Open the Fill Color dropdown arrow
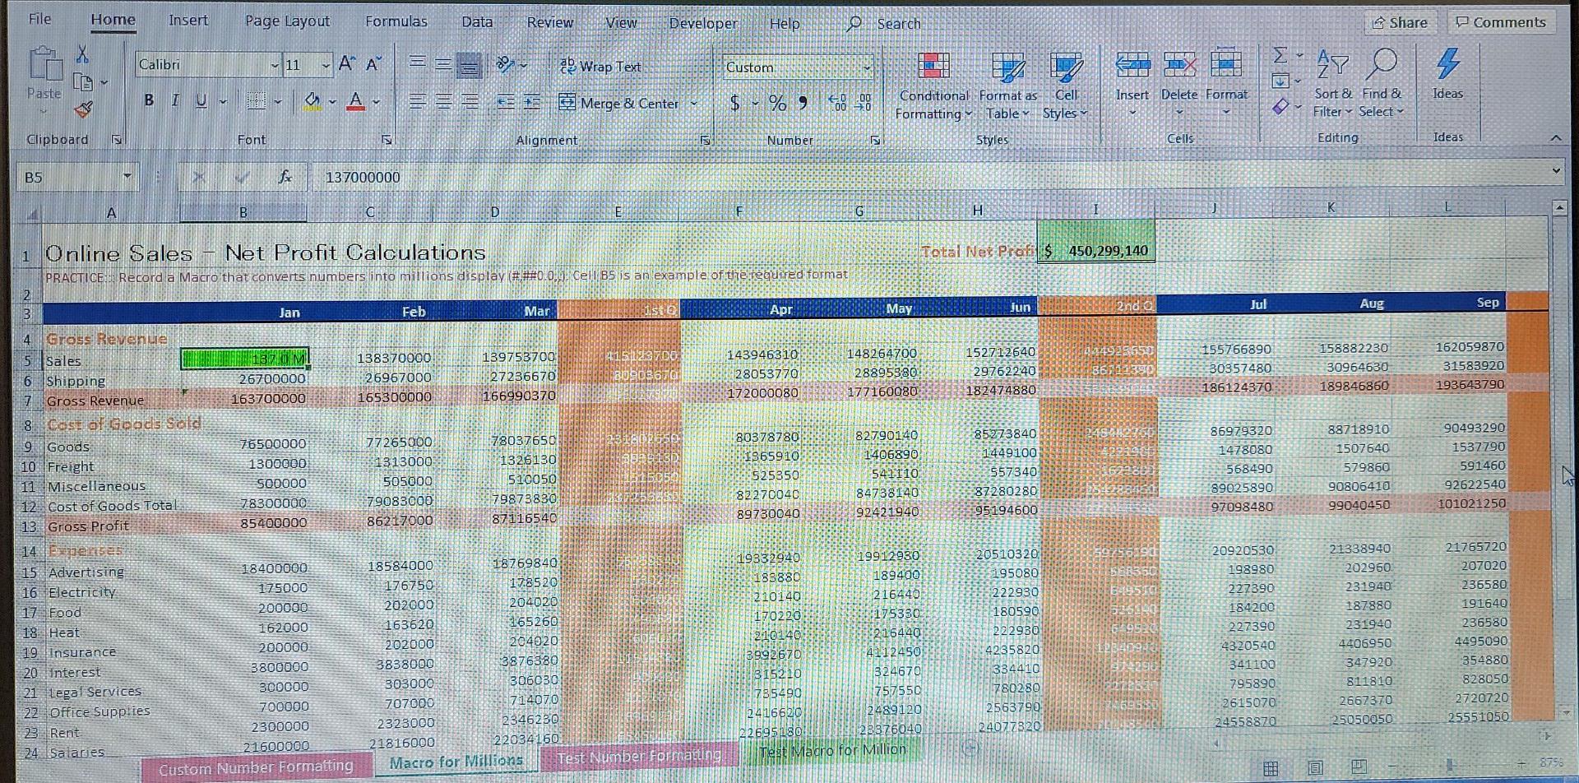 pos(332,102)
